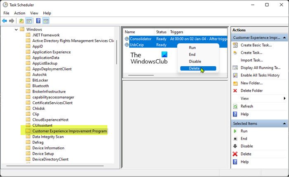
Task: Click the Create Basic Task icon
Action: pos(235,45)
